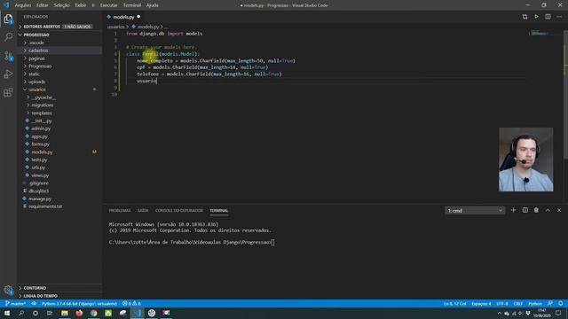
Task: Select the TERMINAL panel tab
Action: click(x=219, y=211)
